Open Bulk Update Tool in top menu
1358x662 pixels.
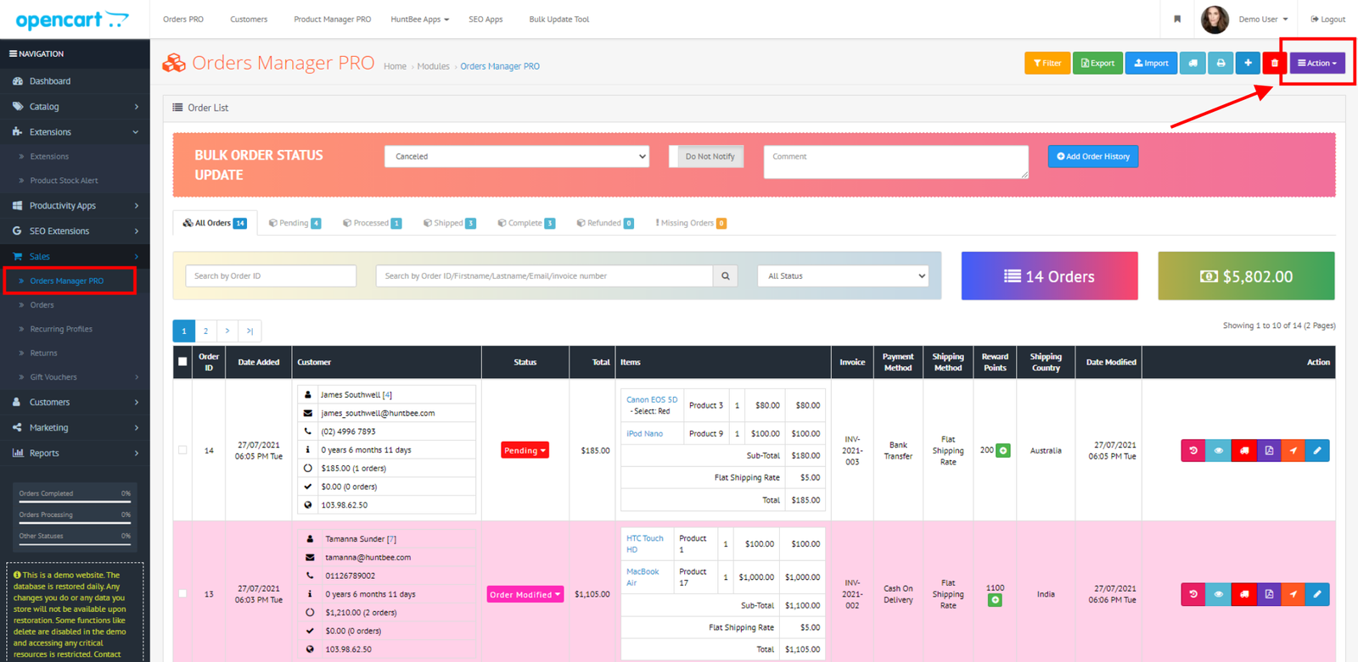tap(558, 19)
